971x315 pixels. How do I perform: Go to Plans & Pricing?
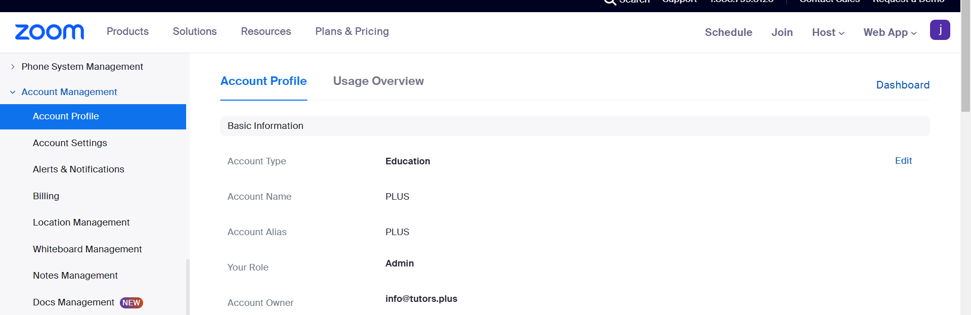point(352,31)
